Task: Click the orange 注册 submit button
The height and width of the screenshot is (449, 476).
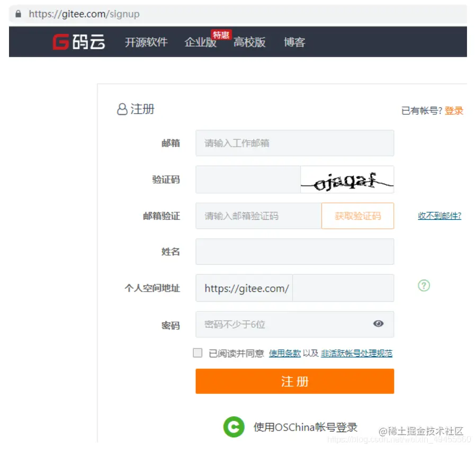Action: 294,381
